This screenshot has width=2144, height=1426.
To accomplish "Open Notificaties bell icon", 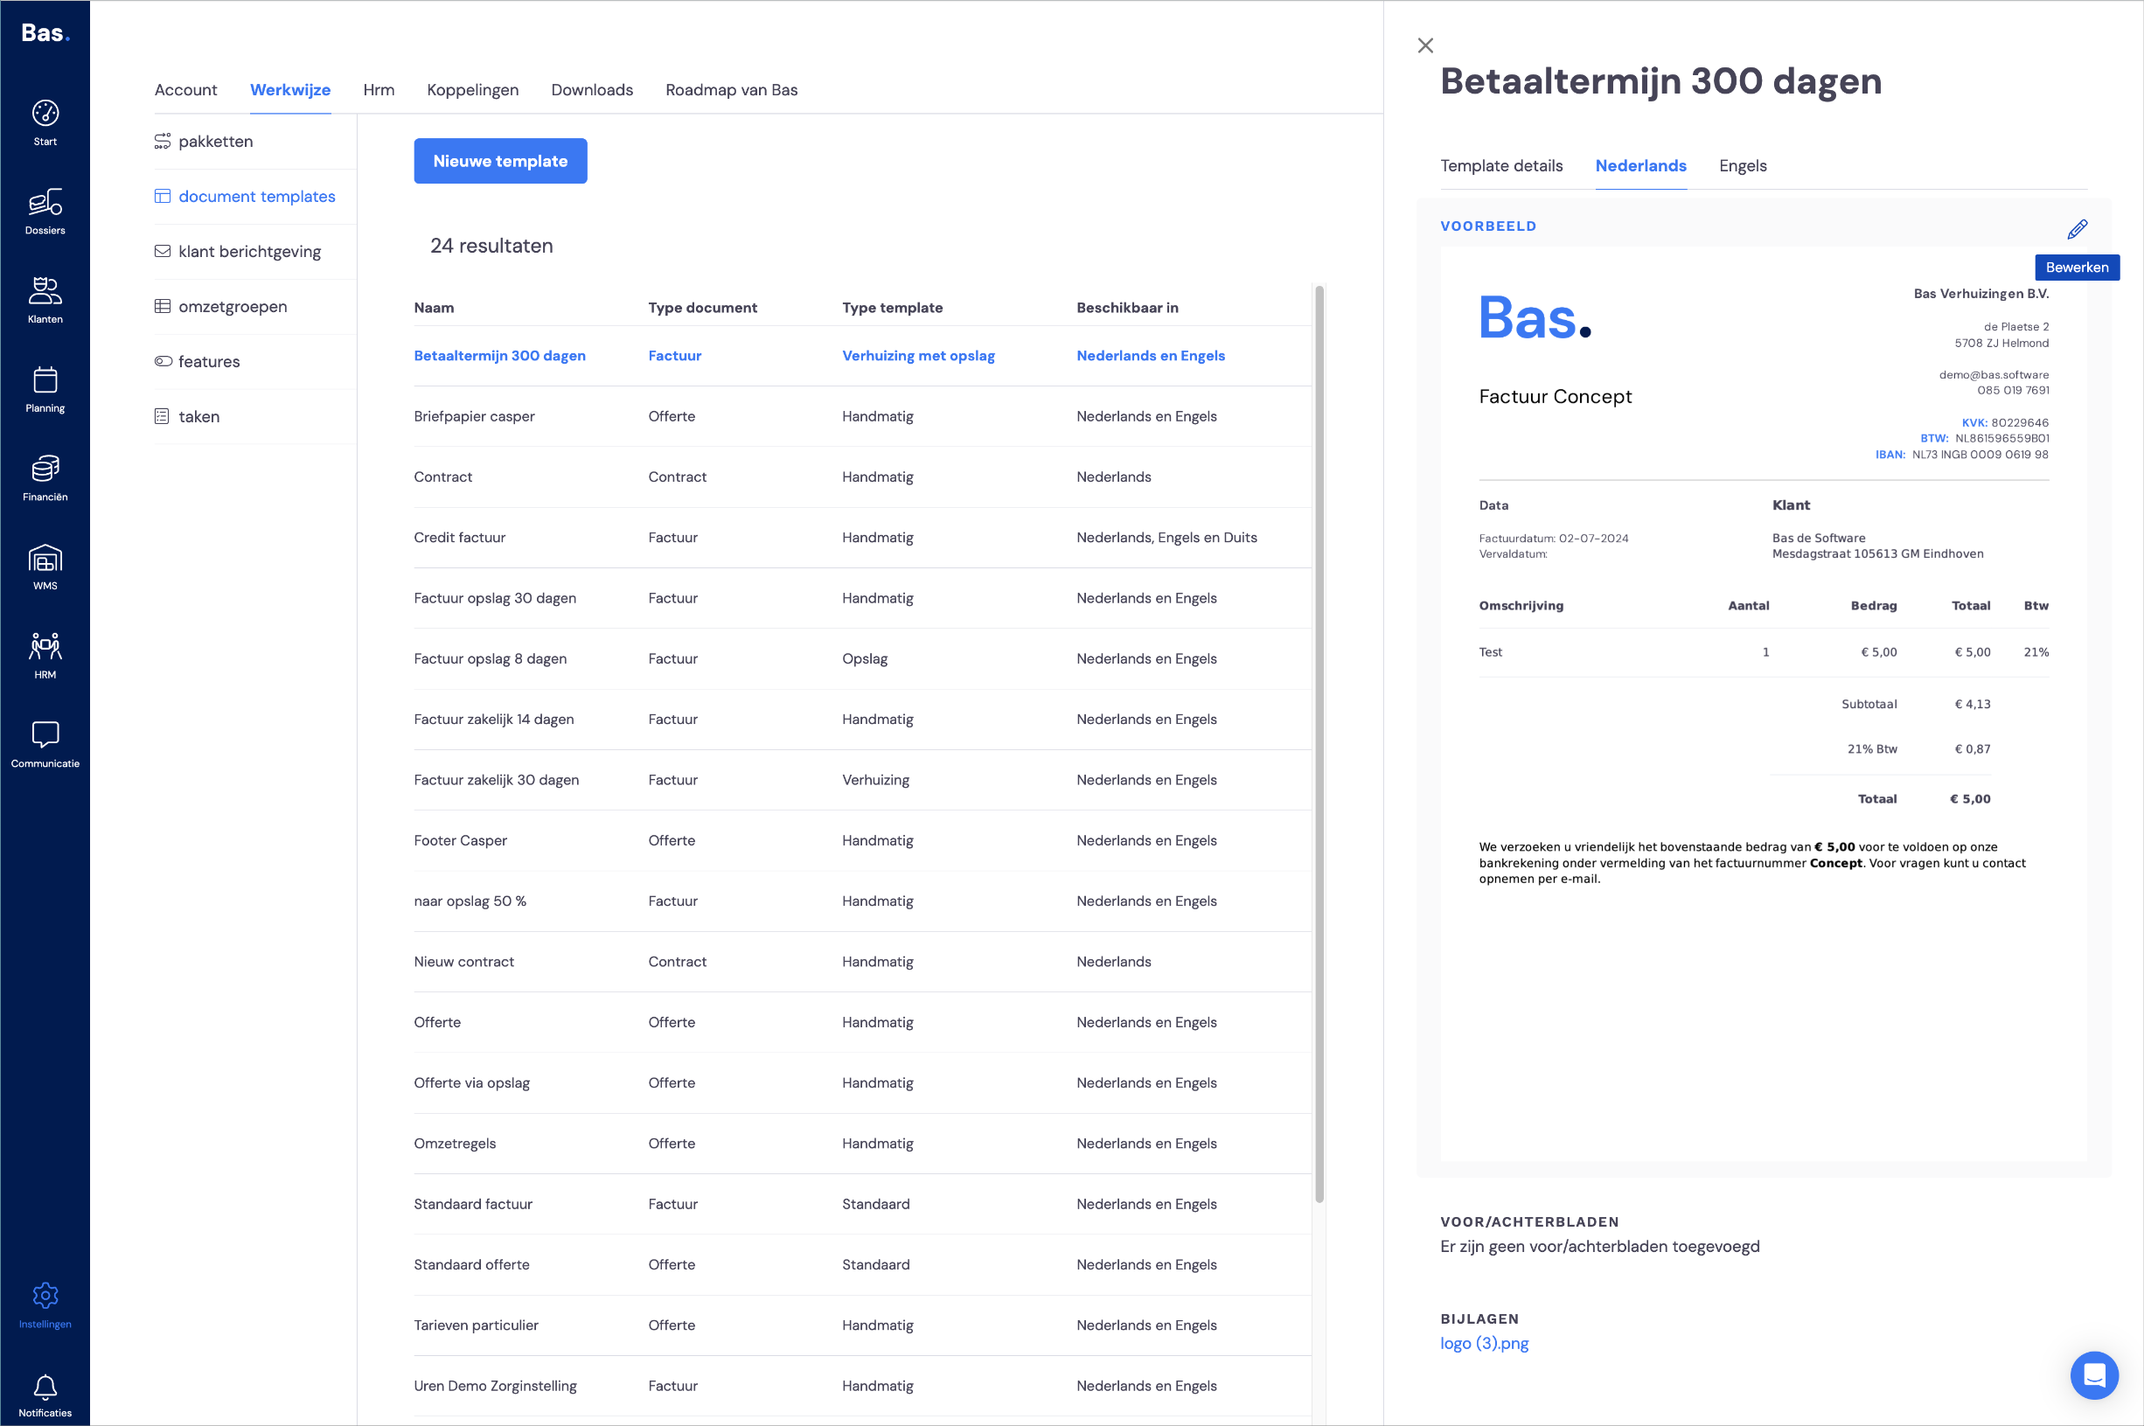I will [x=45, y=1395].
